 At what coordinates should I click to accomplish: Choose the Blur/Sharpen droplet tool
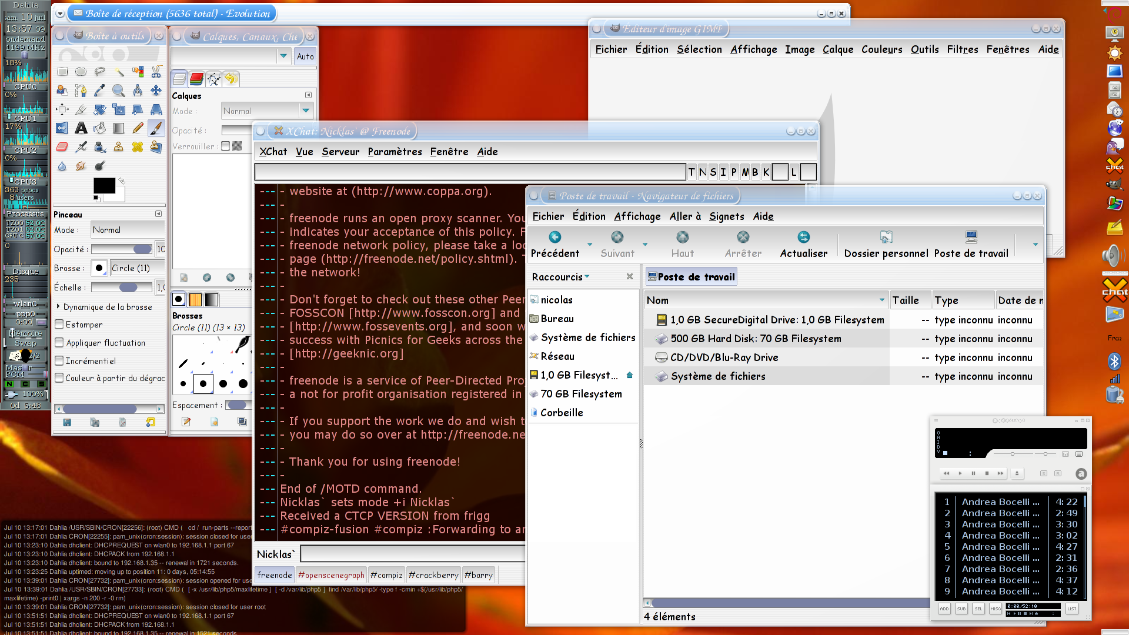[62, 166]
